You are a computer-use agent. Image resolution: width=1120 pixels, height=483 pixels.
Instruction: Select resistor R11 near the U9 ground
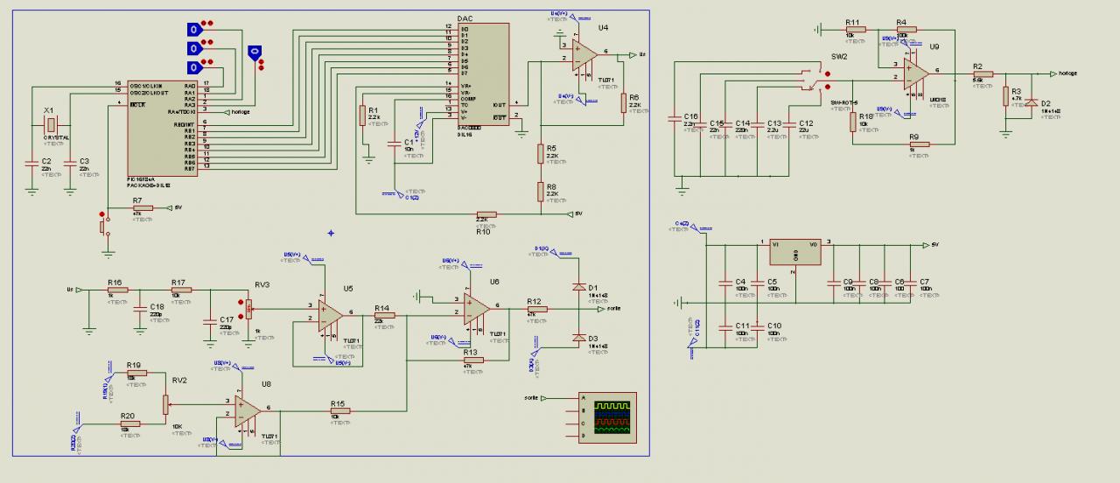point(855,29)
